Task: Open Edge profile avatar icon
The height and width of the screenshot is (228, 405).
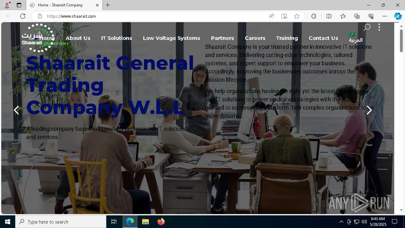Action: [x=7, y=5]
